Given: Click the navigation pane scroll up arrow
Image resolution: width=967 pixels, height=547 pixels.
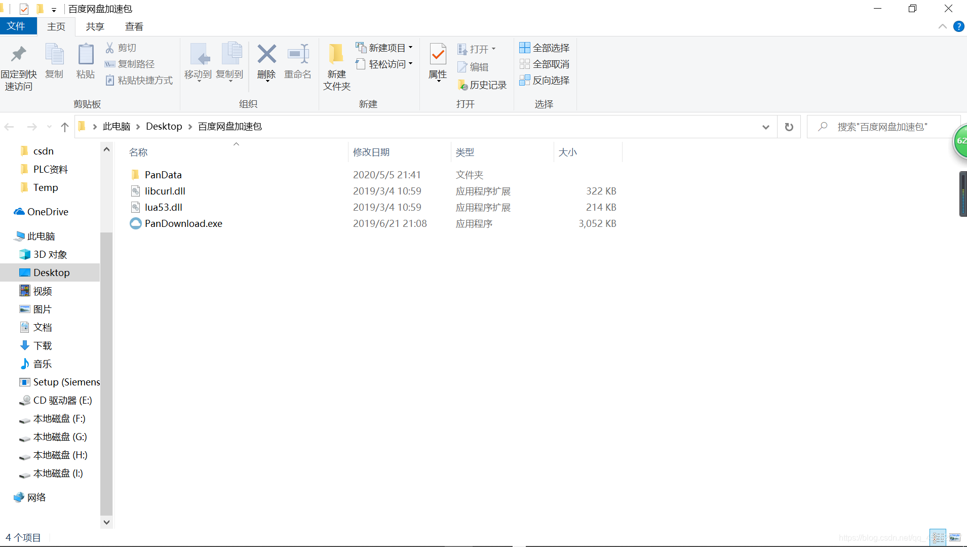Looking at the screenshot, I should coord(106,149).
